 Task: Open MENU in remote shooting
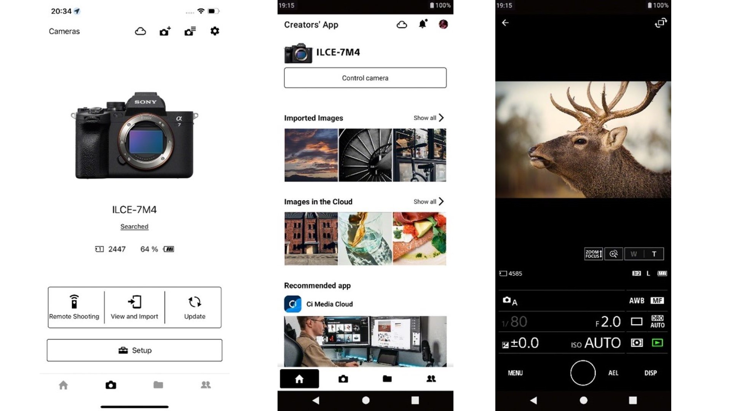(x=515, y=373)
